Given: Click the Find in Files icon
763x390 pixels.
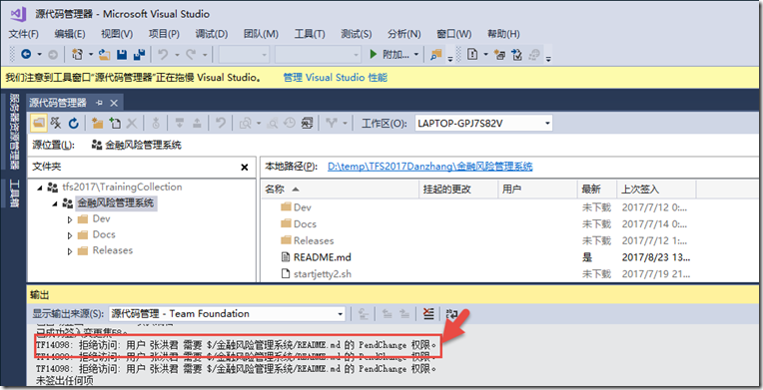Looking at the screenshot, I should pos(436,55).
